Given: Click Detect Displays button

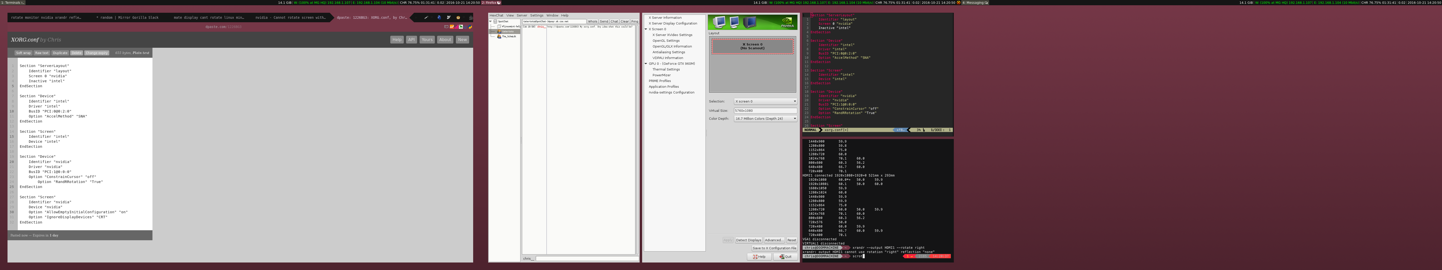Looking at the screenshot, I should pos(749,240).
